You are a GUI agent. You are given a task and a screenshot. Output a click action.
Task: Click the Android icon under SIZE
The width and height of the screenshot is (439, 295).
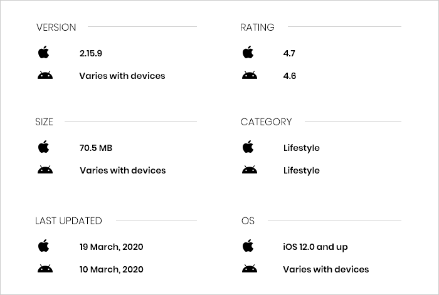pos(45,170)
